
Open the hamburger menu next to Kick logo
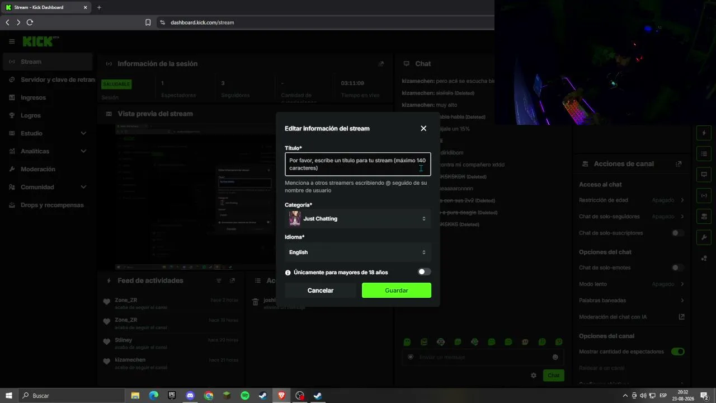click(x=12, y=41)
